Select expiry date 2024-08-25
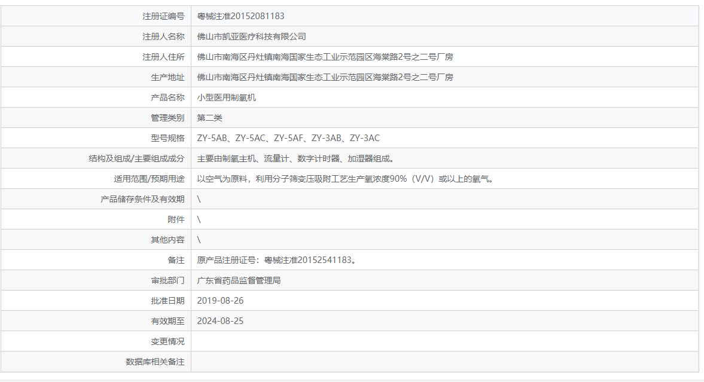Image resolution: width=704 pixels, height=382 pixels. click(x=220, y=321)
